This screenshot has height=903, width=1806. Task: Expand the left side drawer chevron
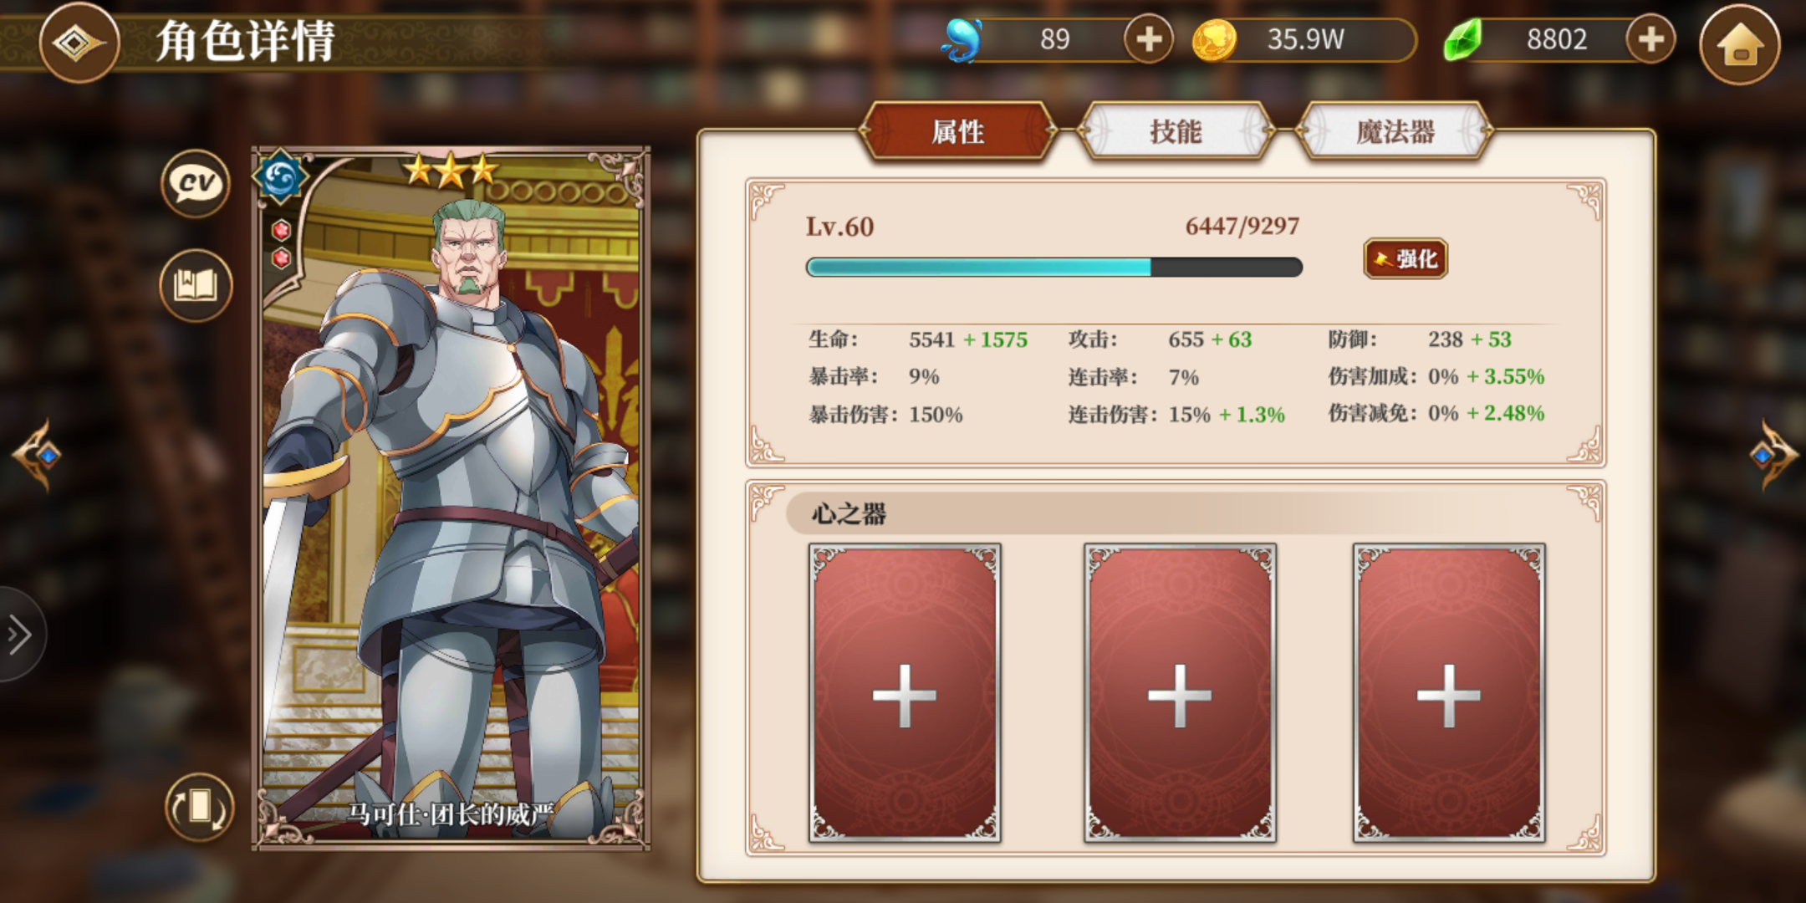click(x=20, y=635)
